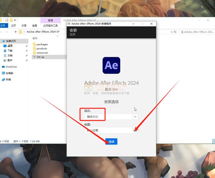Open 网络 in the navigation pane
This screenshot has height=178, width=215.
pos(6,80)
